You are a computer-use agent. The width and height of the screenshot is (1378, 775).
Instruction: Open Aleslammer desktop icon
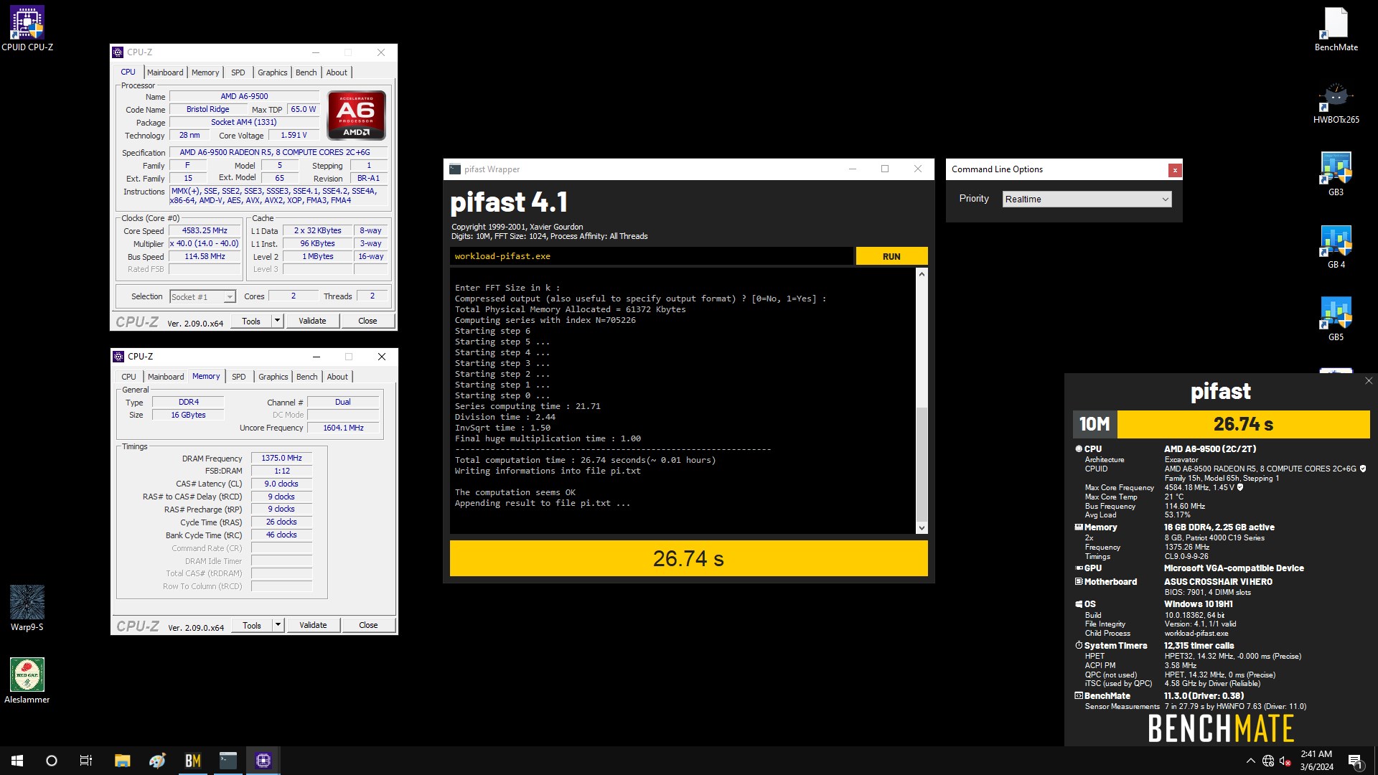tap(27, 680)
